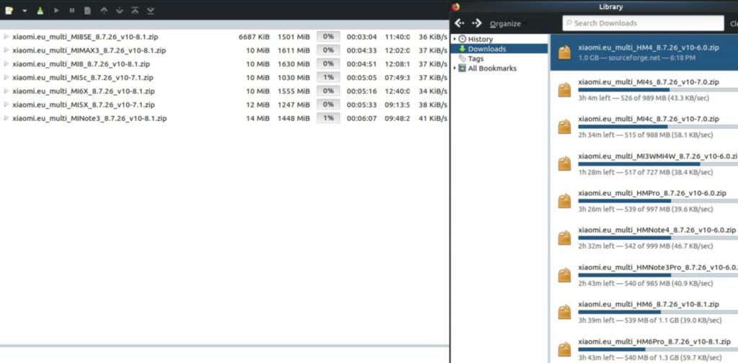Select the HM6_8.7.26 zip download in Library
This screenshot has width=738, height=363.
(644, 312)
